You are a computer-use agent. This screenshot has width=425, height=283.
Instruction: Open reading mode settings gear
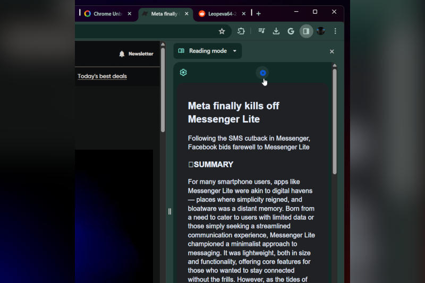[183, 72]
